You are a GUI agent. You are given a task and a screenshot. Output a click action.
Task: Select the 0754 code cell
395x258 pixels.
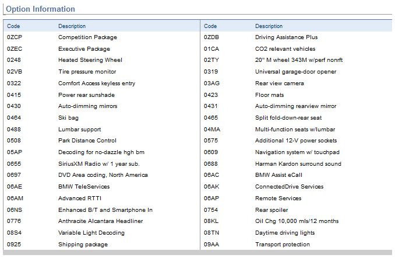[x=211, y=210]
